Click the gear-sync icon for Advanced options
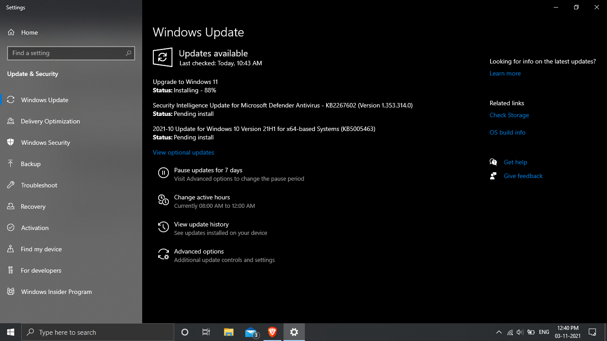 pos(164,254)
